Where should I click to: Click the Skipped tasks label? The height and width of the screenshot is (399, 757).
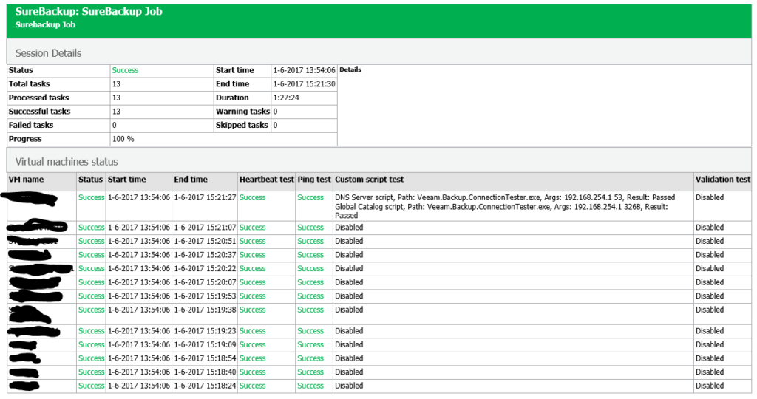(241, 126)
